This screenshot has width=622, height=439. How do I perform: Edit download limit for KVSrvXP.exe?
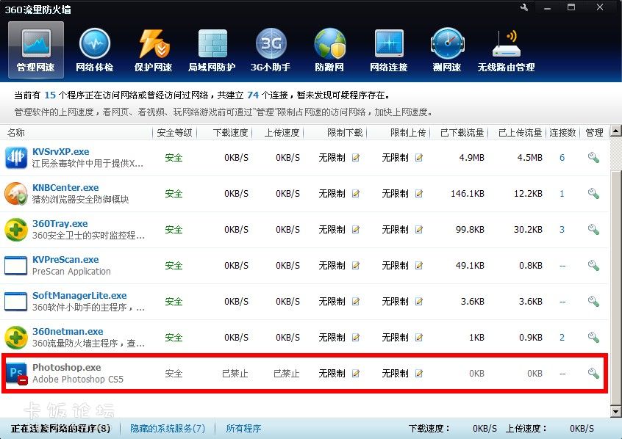(x=356, y=158)
